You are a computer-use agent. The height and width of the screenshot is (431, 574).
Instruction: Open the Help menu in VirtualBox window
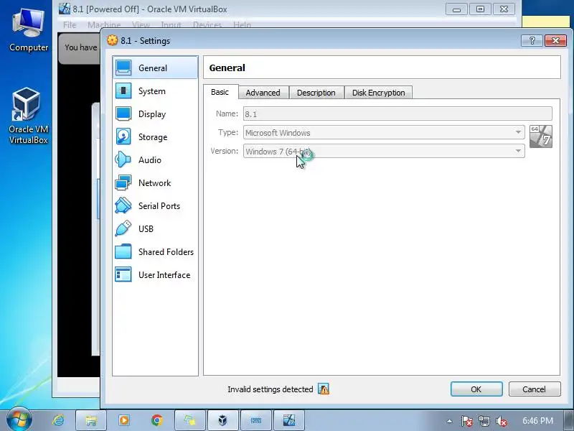click(242, 25)
